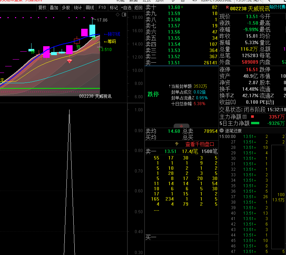
Task: Expand the 逐笔还原 dropdown arrow
Action: pyautogui.click(x=222, y=131)
